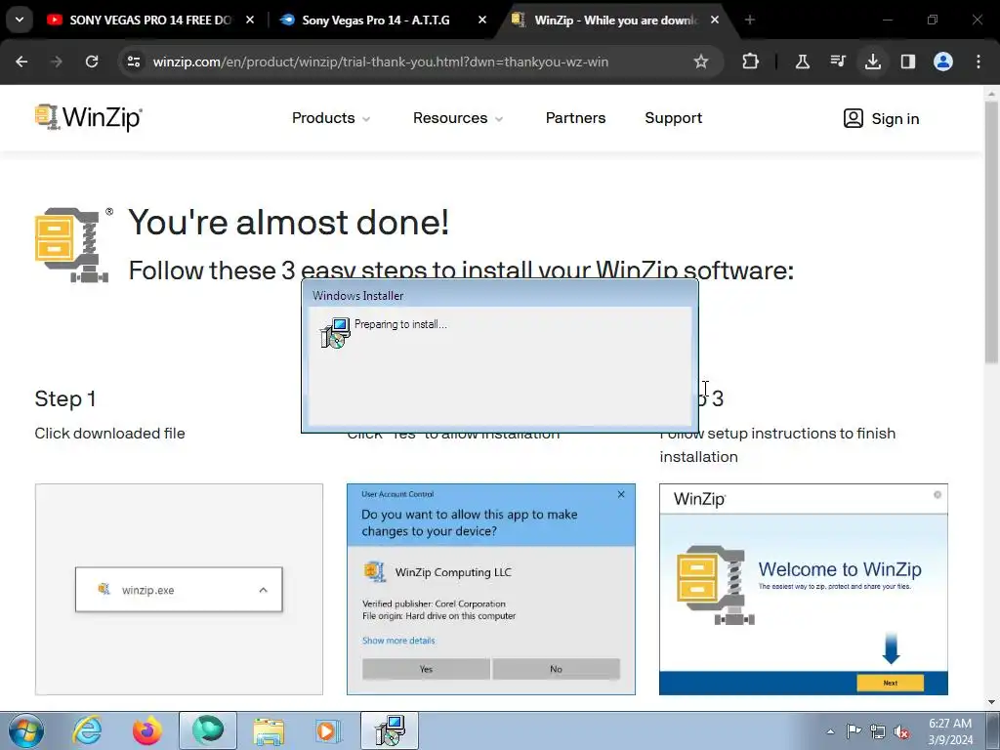Open the Extensions puzzle icon

click(x=751, y=62)
